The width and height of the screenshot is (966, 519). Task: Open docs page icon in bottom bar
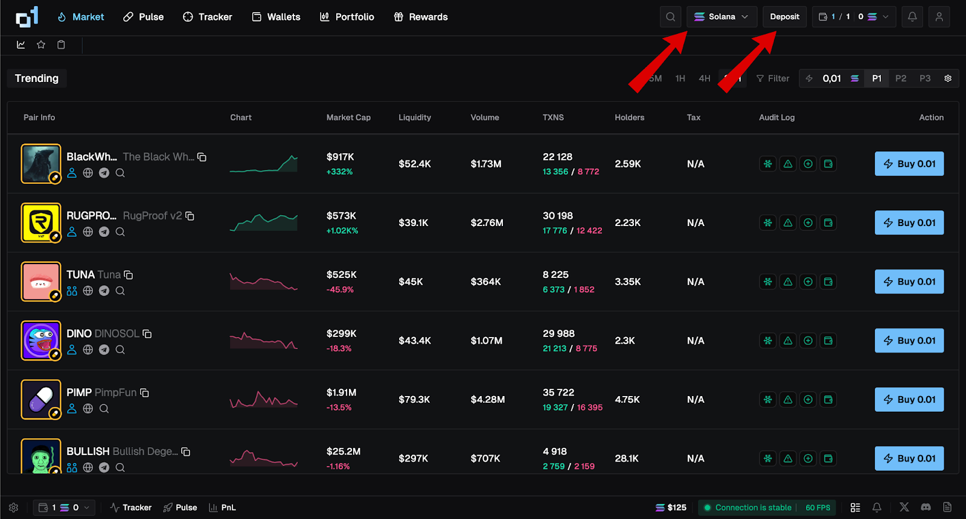(x=947, y=508)
